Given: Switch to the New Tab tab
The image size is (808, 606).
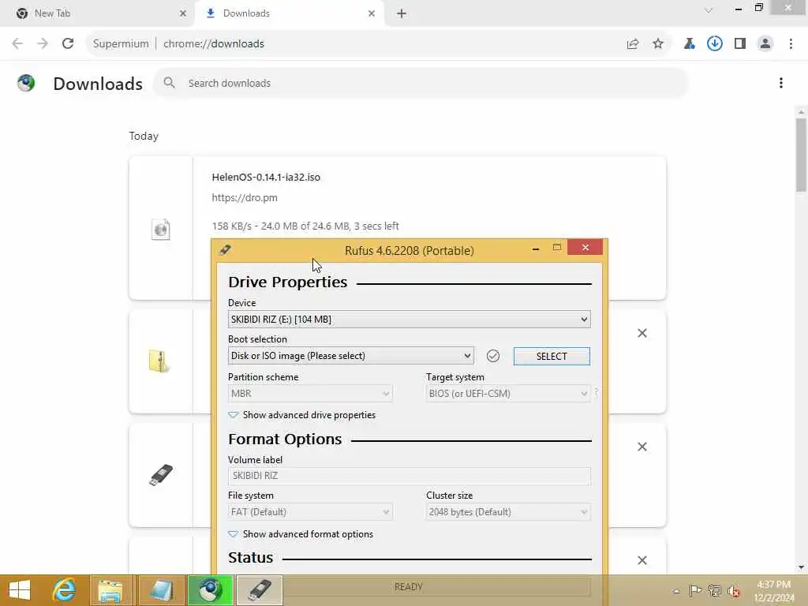Looking at the screenshot, I should (98, 13).
